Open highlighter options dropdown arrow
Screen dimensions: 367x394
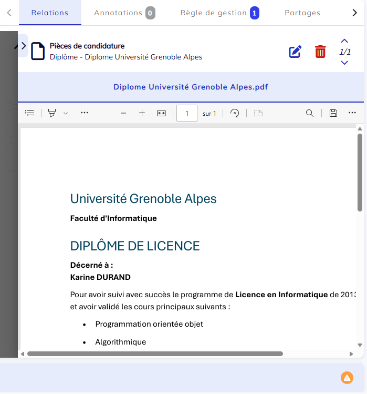point(66,113)
